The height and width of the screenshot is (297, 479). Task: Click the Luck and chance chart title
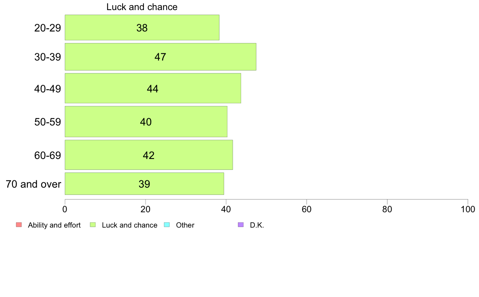142,7
